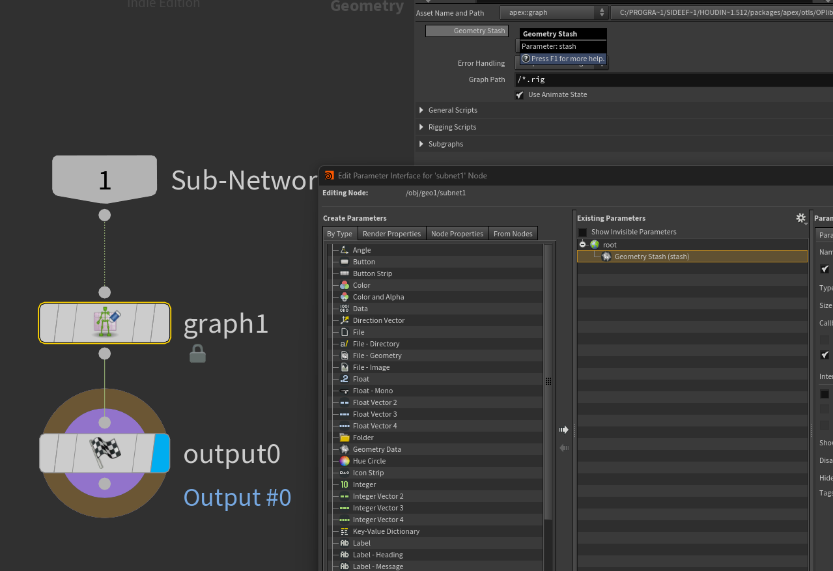833x571 pixels.
Task: Select the Label - Message parameter type
Action: pos(378,566)
